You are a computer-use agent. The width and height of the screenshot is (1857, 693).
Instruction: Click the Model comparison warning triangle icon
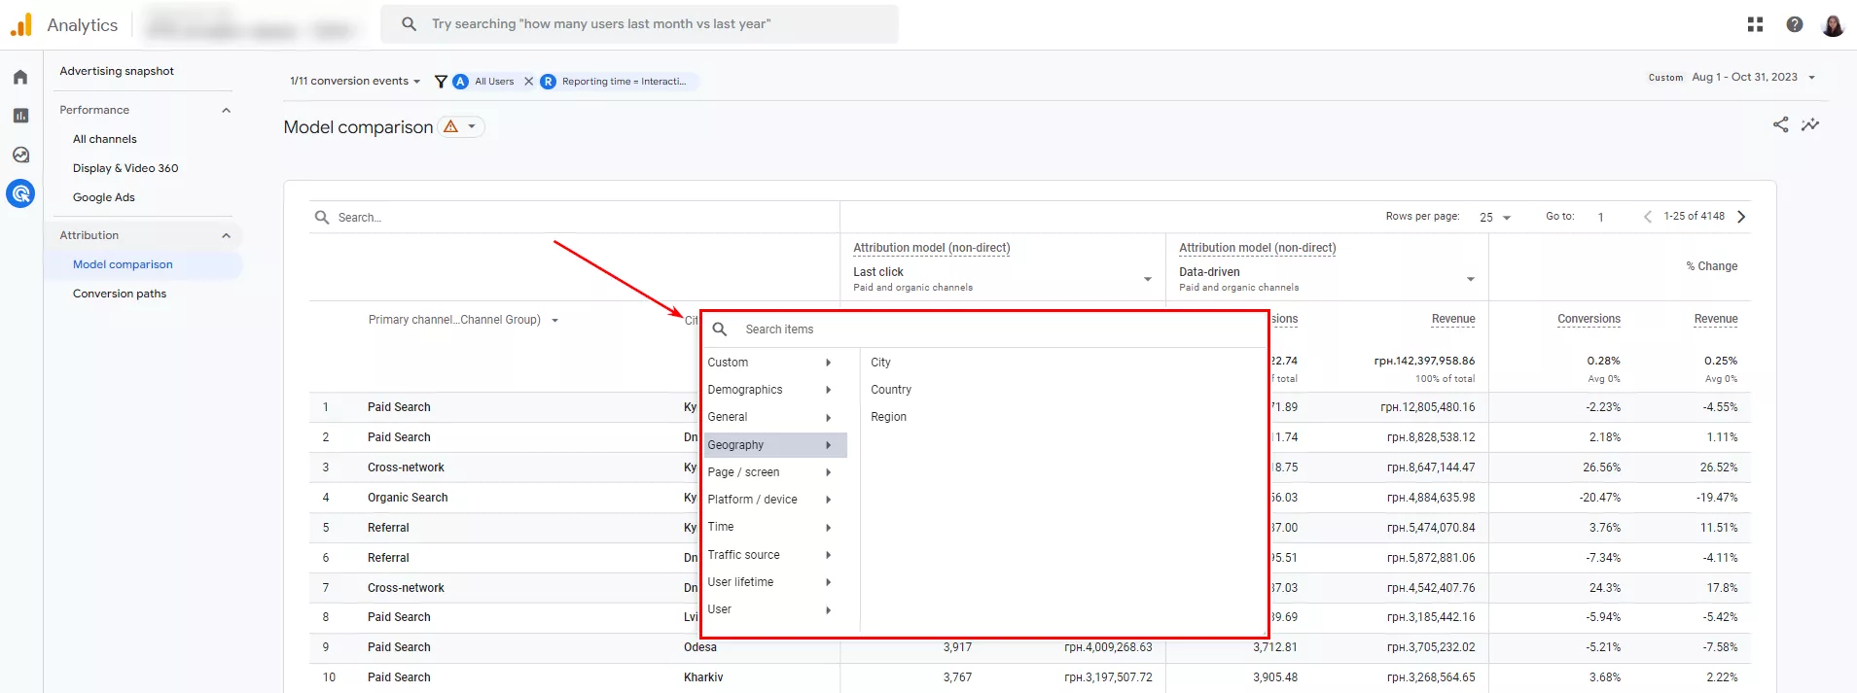450,126
